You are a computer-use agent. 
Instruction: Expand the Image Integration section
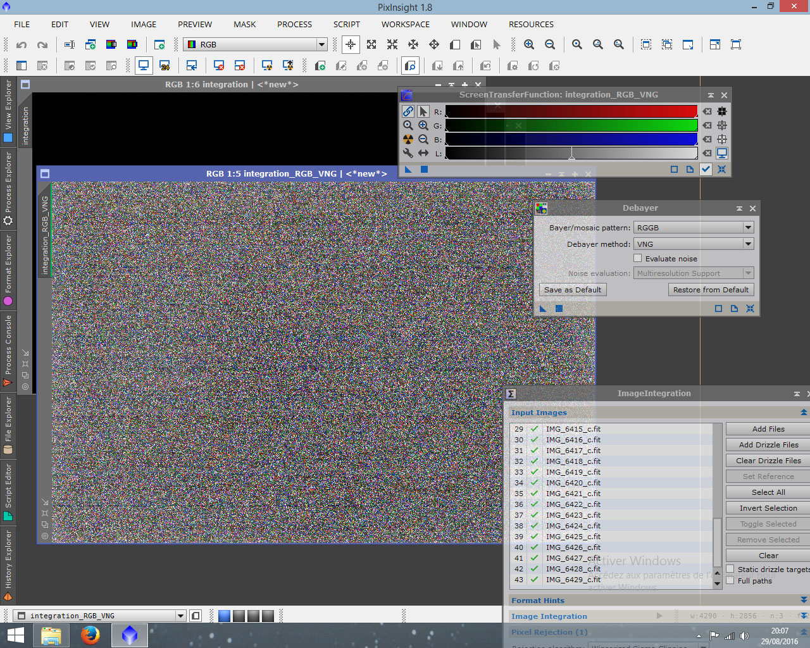[x=804, y=616]
